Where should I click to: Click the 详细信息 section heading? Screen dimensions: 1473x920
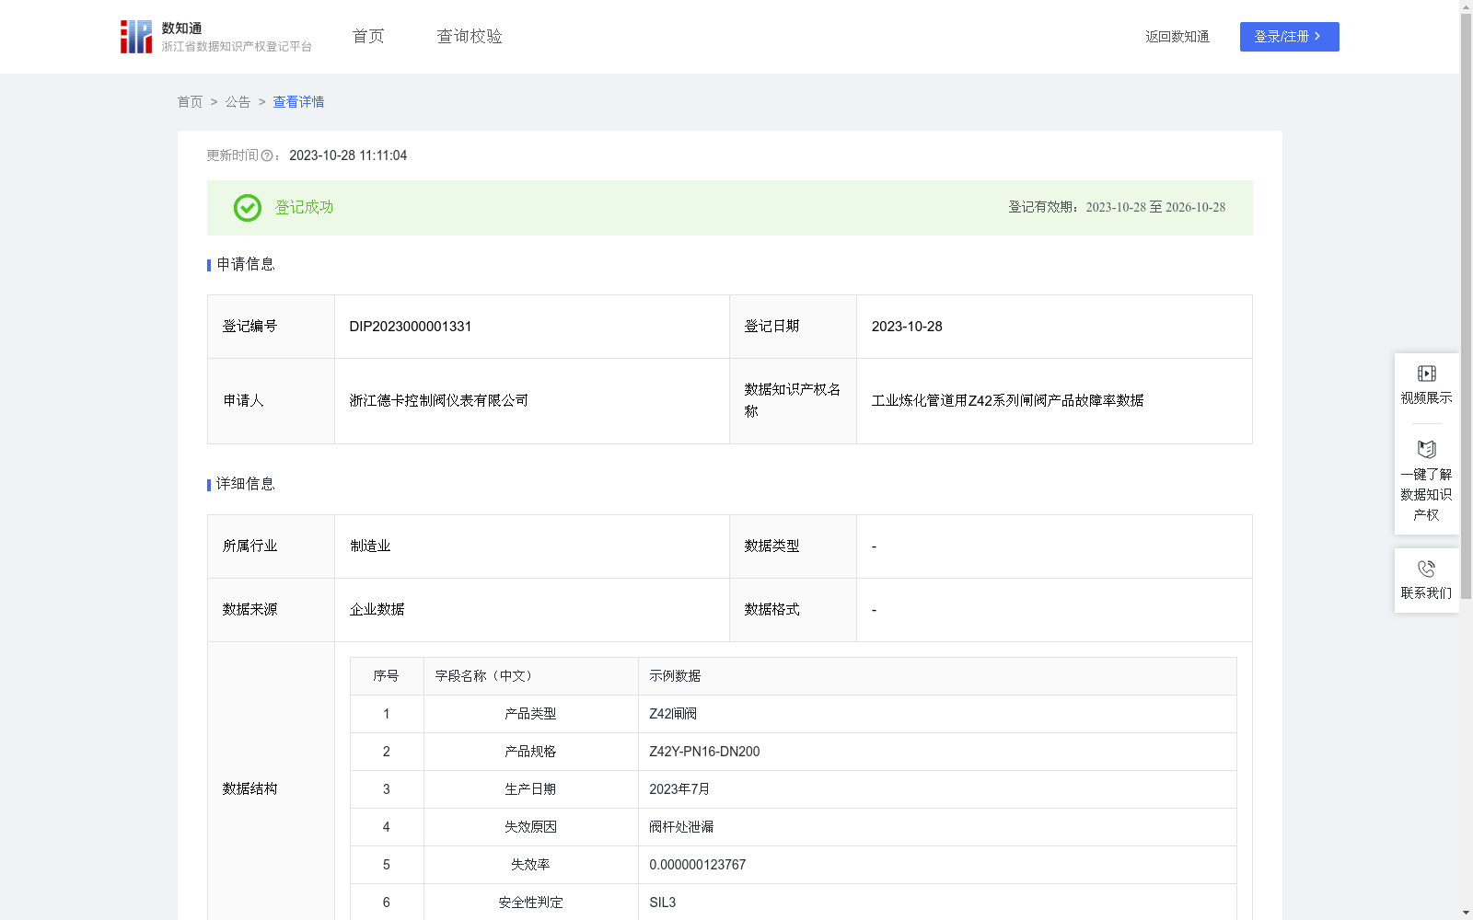246,485
